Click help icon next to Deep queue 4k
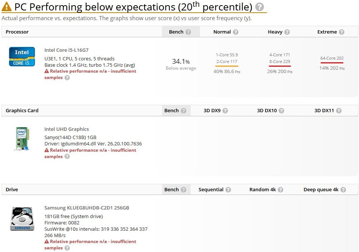Image resolution: width=359 pixels, height=252 pixels. pyautogui.click(x=343, y=190)
